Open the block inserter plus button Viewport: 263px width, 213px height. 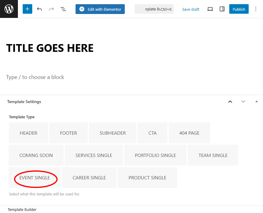tap(27, 9)
